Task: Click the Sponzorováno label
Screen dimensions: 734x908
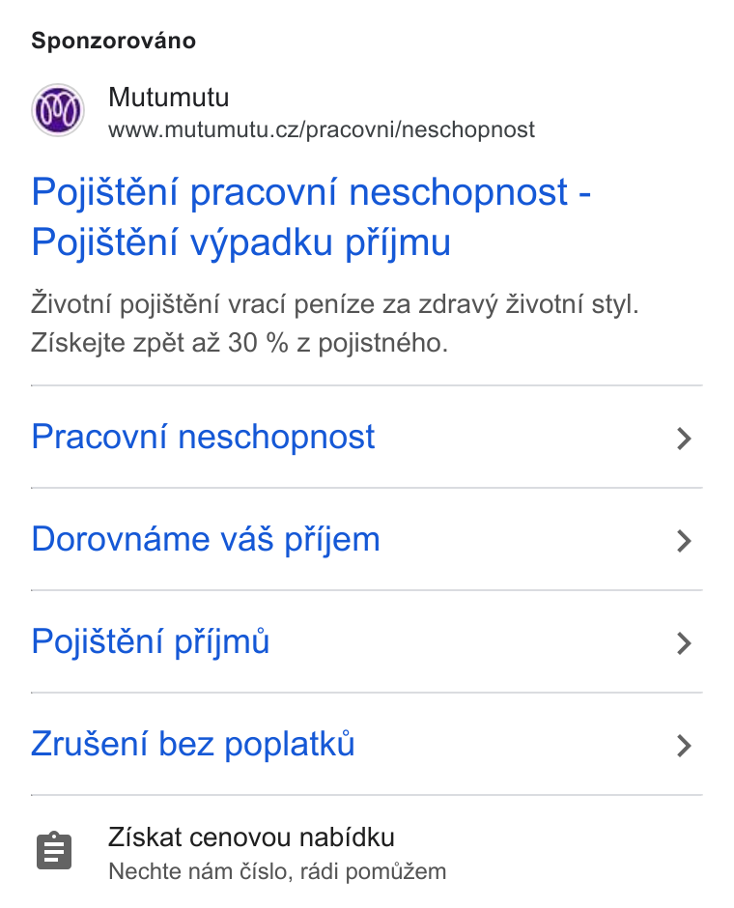Action: [x=113, y=42]
